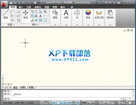Expand the Draw (绘图) panel
Screen dimensions: 136x105
tap(11, 24)
